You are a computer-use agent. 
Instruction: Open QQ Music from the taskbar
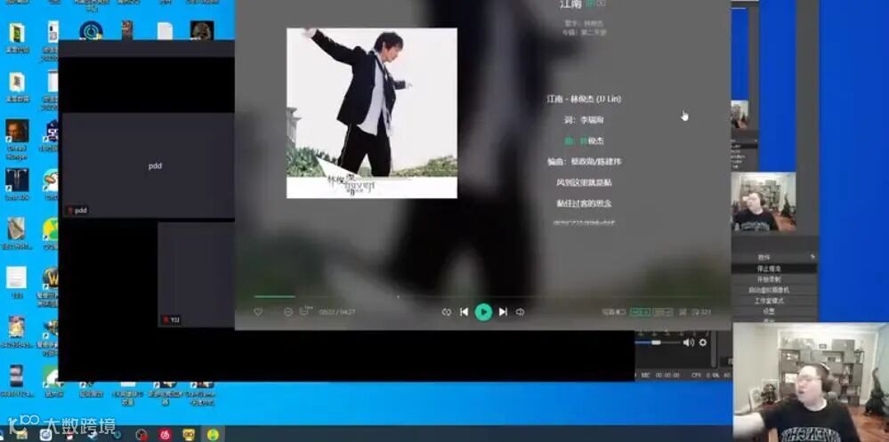(214, 435)
